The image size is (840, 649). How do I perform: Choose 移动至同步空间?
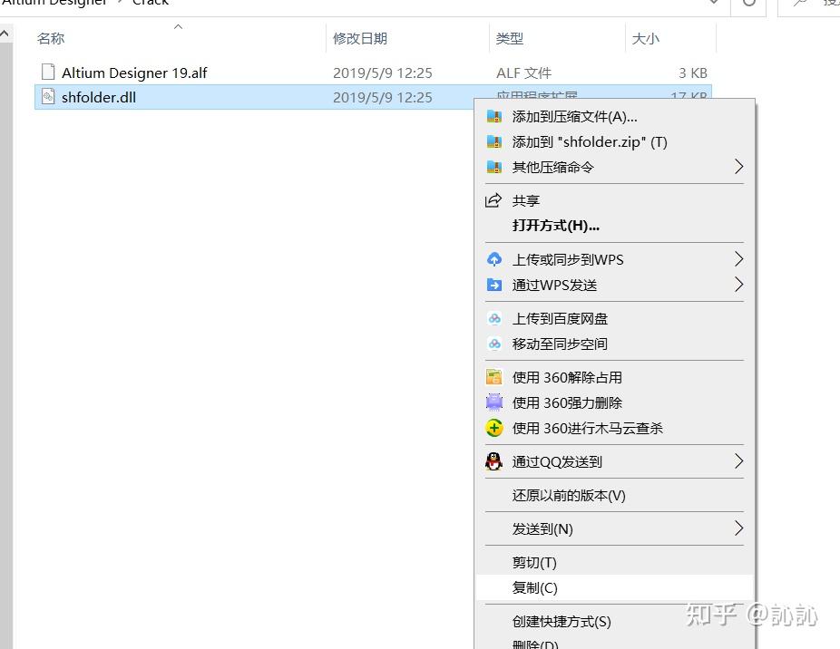click(x=614, y=344)
